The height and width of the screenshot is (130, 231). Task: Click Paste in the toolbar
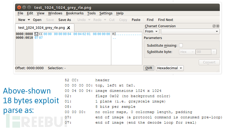tap(136, 20)
